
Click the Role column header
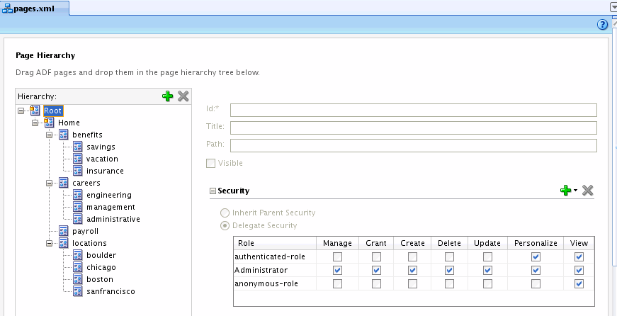(275, 243)
